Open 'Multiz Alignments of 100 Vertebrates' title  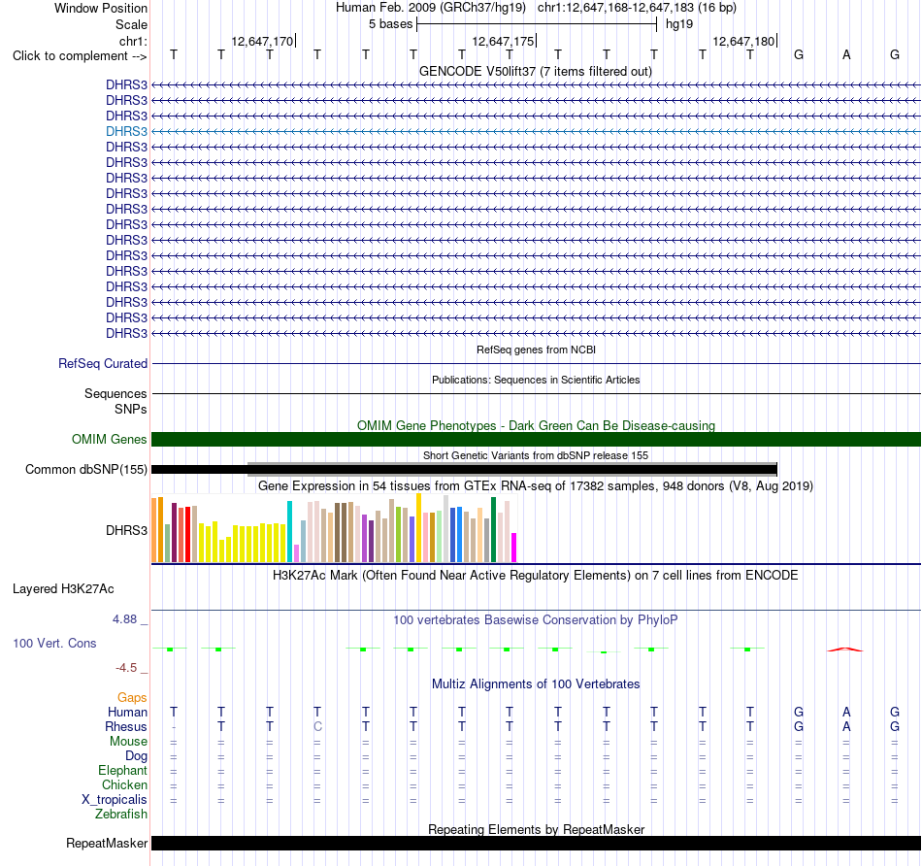(536, 684)
